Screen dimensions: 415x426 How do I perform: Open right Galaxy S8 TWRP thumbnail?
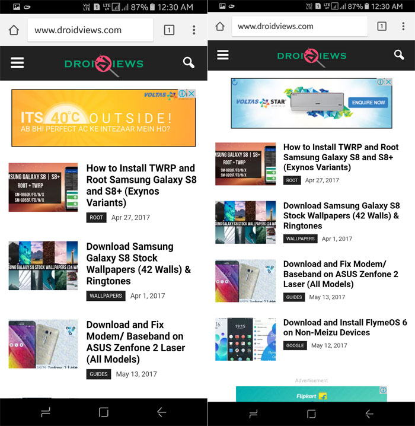(x=245, y=164)
